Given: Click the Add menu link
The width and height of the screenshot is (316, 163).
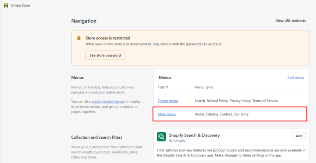Looking at the screenshot, I should pyautogui.click(x=295, y=78).
